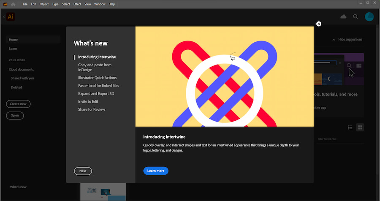This screenshot has width=380, height=201.
Task: Open the Window menu
Action: click(100, 4)
